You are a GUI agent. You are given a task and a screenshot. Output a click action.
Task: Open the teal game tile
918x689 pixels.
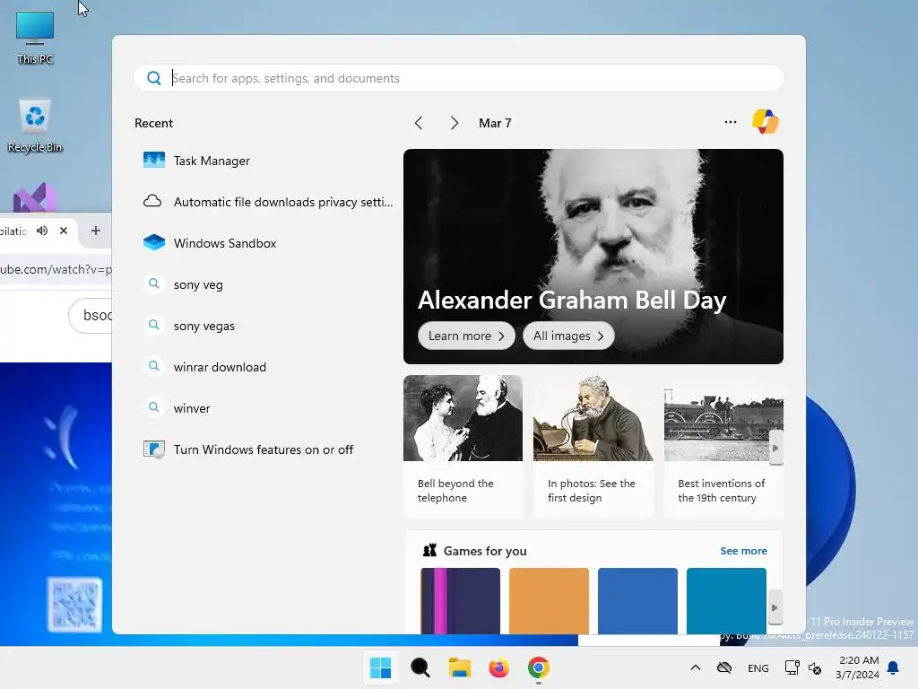click(726, 600)
